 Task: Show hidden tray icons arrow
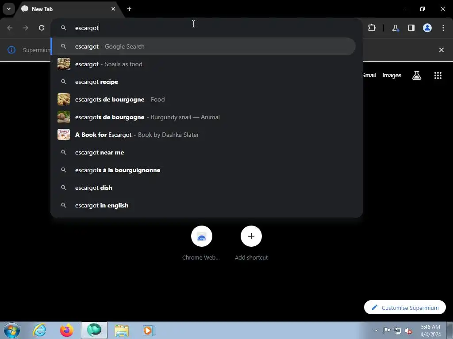tap(376, 331)
